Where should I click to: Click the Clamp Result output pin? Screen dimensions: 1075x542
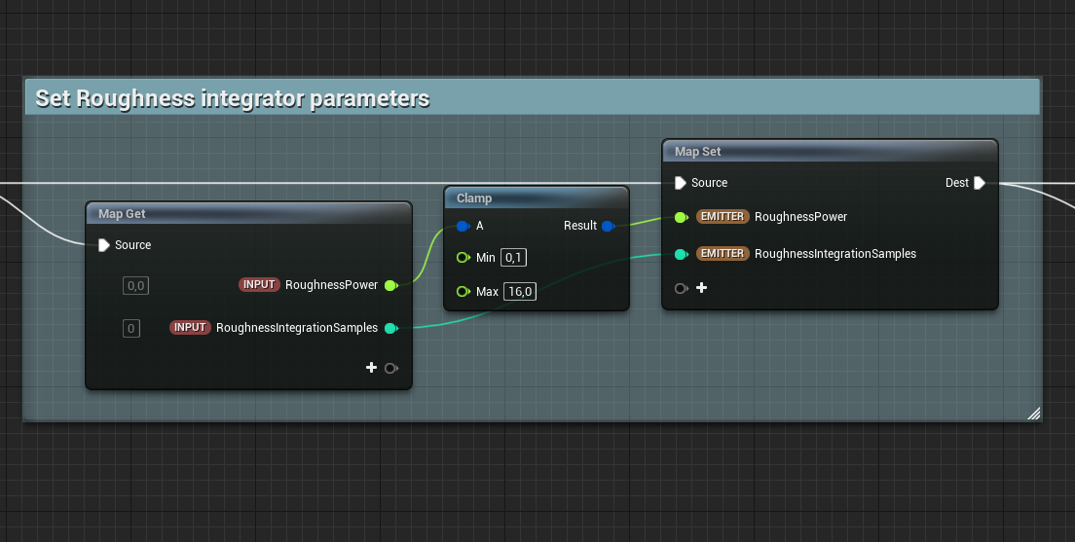[607, 226]
